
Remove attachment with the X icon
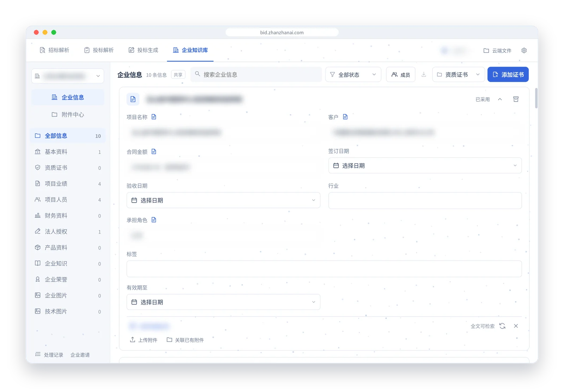click(516, 326)
